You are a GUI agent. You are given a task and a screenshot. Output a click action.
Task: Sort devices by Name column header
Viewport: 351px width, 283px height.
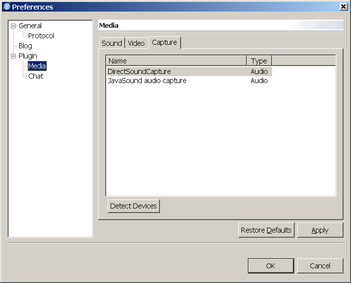(176, 61)
